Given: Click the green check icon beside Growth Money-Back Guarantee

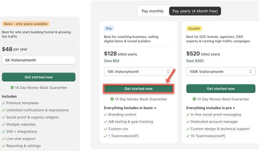Looking at the screenshot, I should [194, 99].
